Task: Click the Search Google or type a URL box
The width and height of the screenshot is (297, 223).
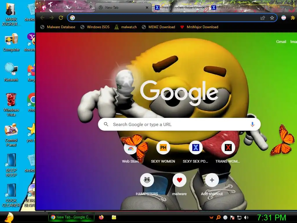Action: tap(179, 124)
